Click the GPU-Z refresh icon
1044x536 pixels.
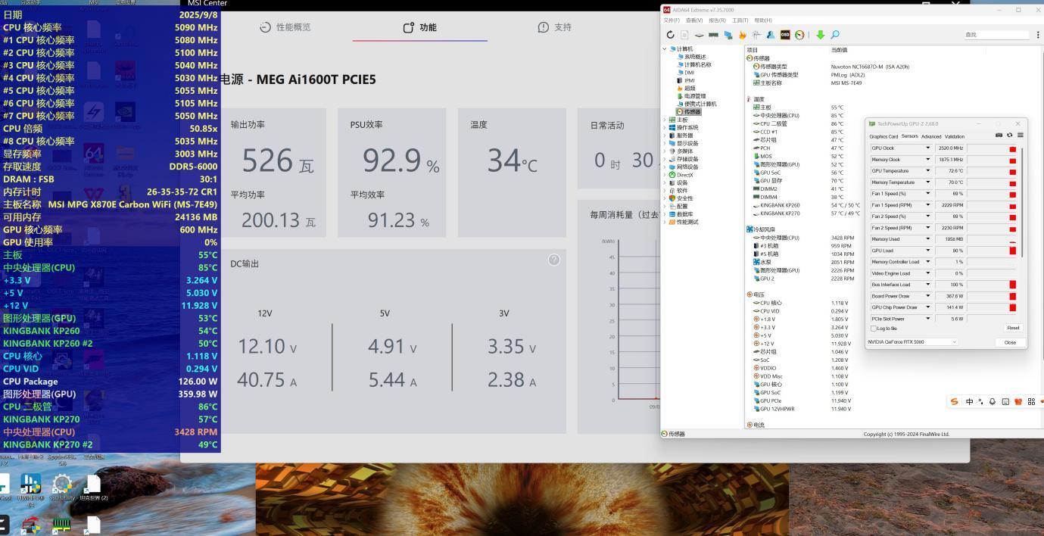point(1009,136)
